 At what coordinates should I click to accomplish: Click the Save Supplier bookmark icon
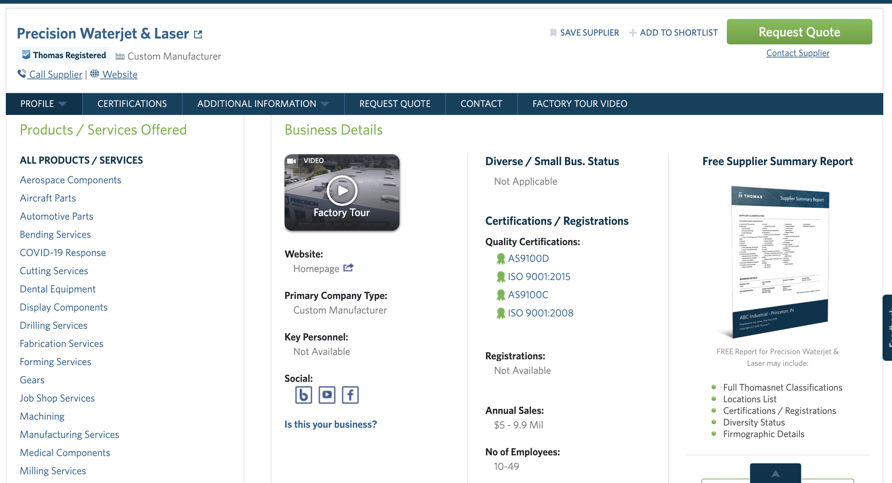pyautogui.click(x=553, y=33)
